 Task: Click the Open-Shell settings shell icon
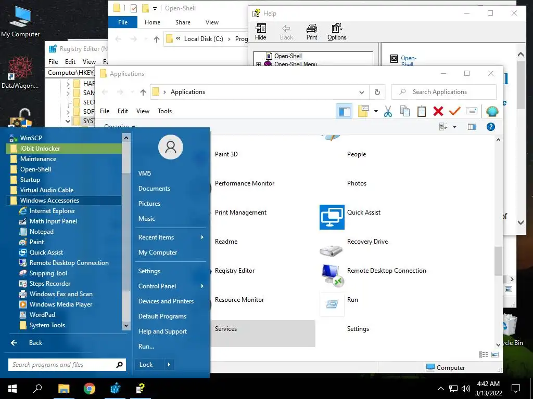click(492, 111)
